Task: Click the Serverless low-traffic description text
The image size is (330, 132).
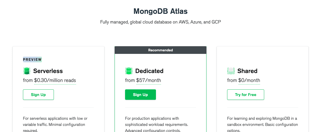Action: pyautogui.click(x=55, y=125)
